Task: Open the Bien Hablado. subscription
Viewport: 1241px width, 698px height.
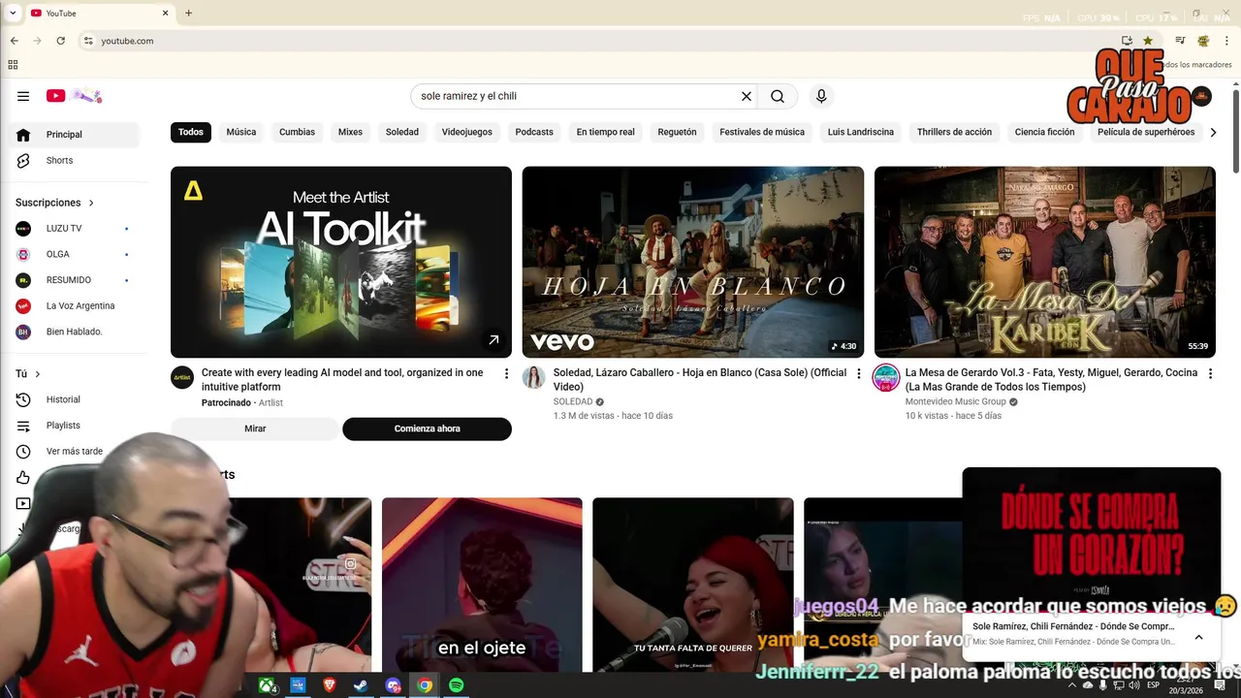Action: click(x=73, y=332)
